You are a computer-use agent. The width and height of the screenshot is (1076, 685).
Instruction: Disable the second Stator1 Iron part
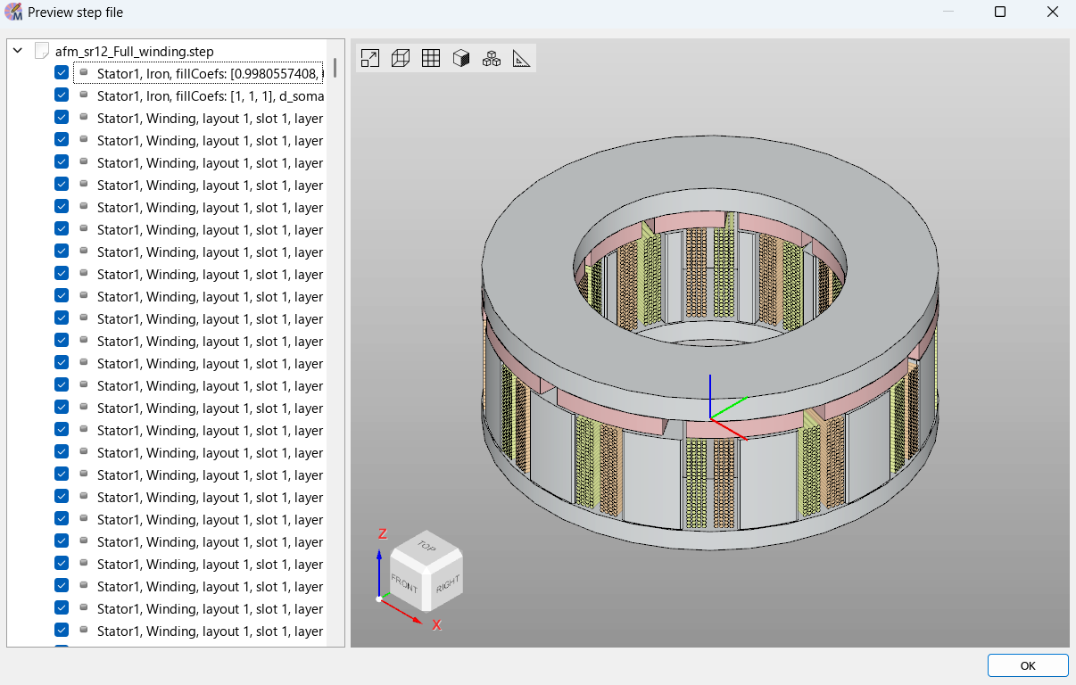pos(62,95)
